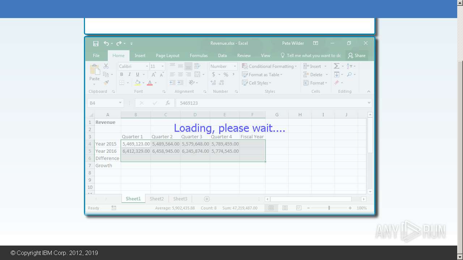The width and height of the screenshot is (463, 260).
Task: Click the Delete cells button
Action: [x=316, y=74]
